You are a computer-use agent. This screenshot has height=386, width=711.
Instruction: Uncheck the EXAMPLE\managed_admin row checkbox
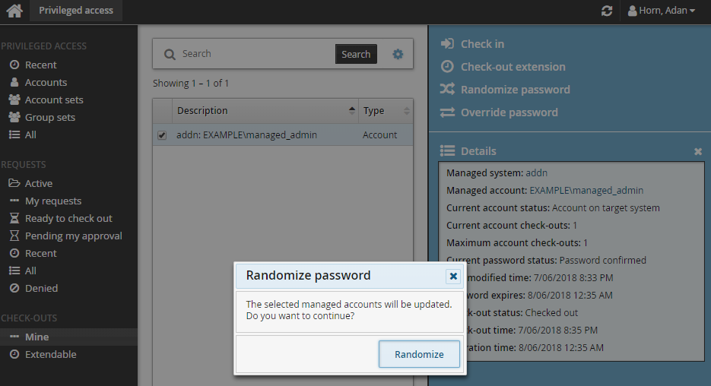coord(162,135)
